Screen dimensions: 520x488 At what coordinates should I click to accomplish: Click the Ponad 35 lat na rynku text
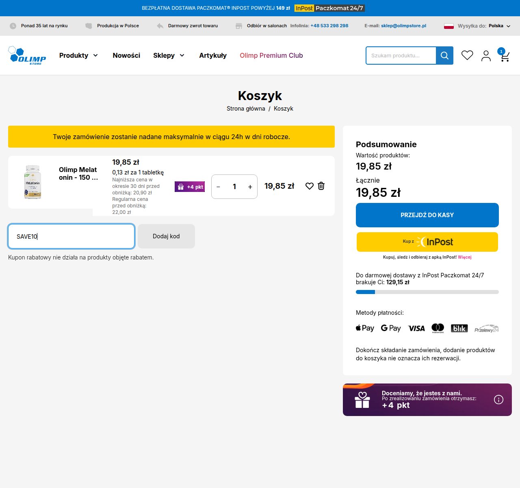coord(44,26)
